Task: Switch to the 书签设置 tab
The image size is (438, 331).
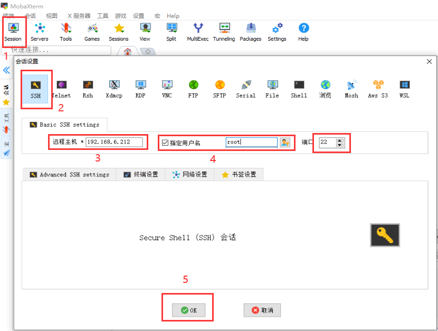Action: click(239, 175)
